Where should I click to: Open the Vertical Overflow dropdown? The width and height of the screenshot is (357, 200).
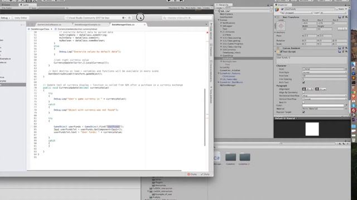pyautogui.click(x=325, y=99)
